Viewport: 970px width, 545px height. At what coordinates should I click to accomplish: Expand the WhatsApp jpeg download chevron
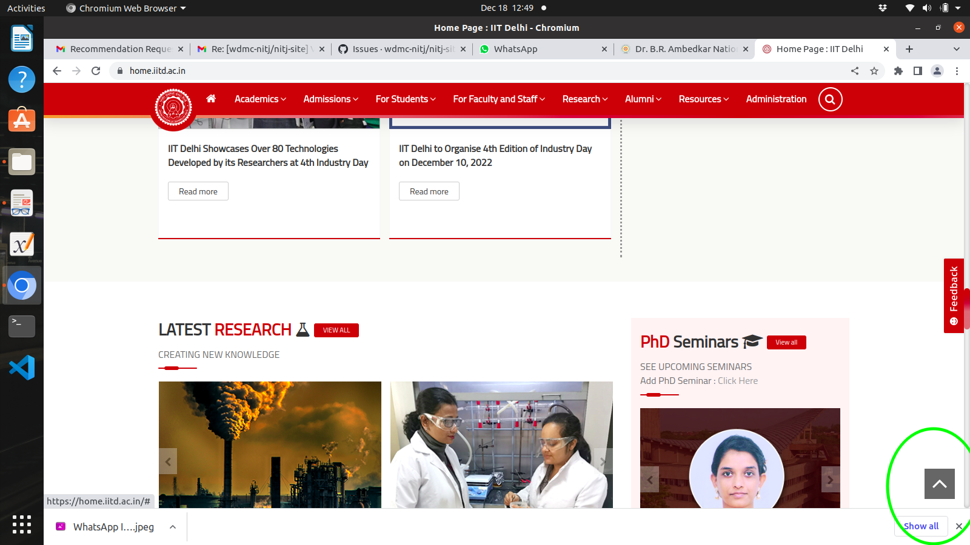coord(172,526)
